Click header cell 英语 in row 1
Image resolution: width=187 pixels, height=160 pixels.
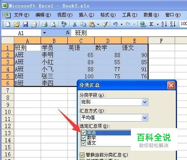click(x=81, y=48)
